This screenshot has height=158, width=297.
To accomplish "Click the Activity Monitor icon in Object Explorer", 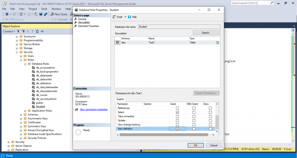I will [42, 31].
